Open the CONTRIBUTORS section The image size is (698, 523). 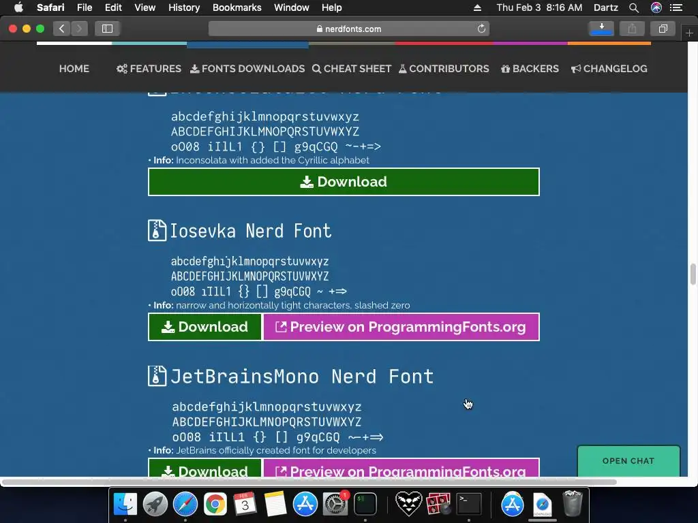pyautogui.click(x=444, y=69)
